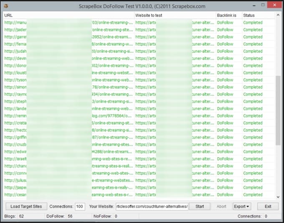The height and width of the screenshot is (223, 284).
Task: Minimize the ScrapeBox DoFollow Test window
Action: [254, 6]
